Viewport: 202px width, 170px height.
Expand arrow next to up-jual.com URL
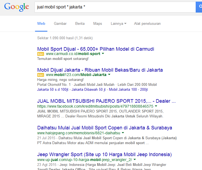(135, 159)
